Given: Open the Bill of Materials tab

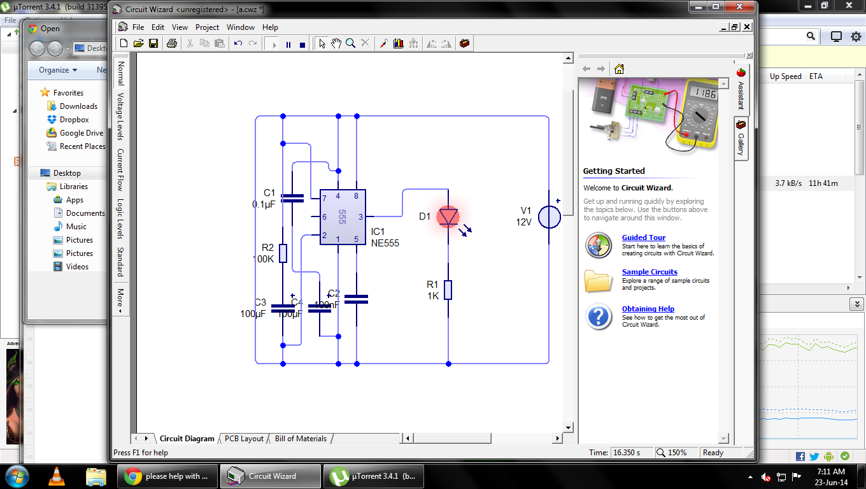Looking at the screenshot, I should click(301, 439).
